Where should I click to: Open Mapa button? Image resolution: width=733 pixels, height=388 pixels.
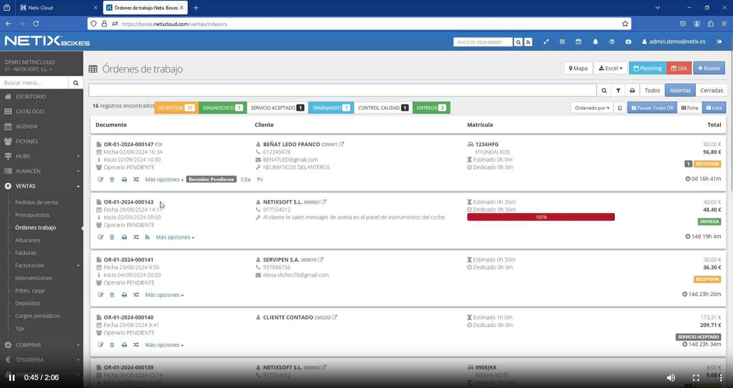[x=578, y=68]
